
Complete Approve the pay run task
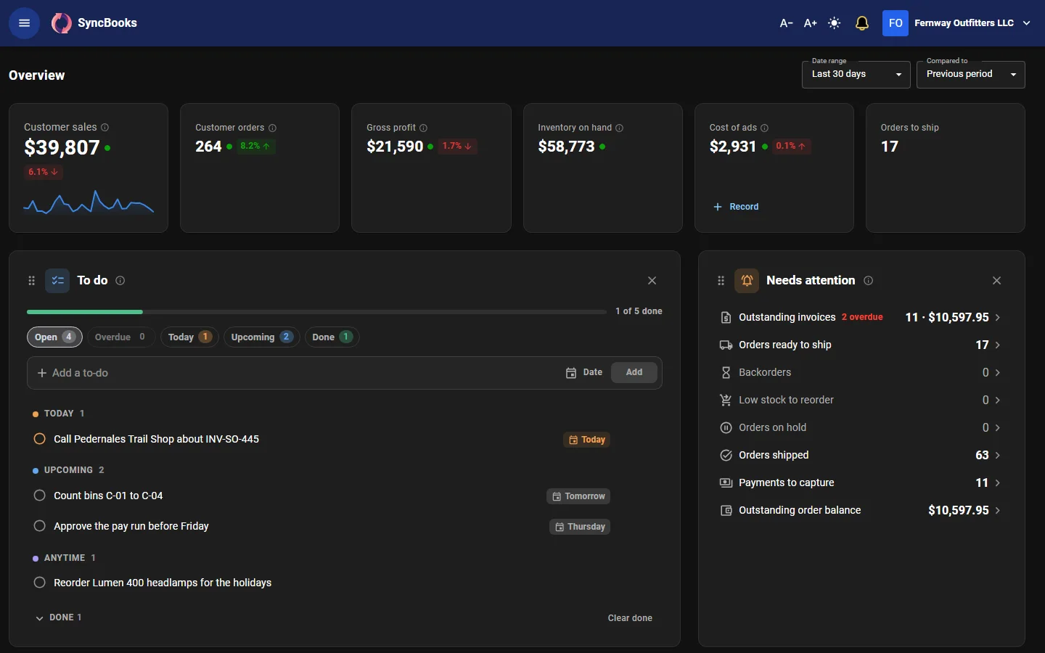click(x=40, y=526)
